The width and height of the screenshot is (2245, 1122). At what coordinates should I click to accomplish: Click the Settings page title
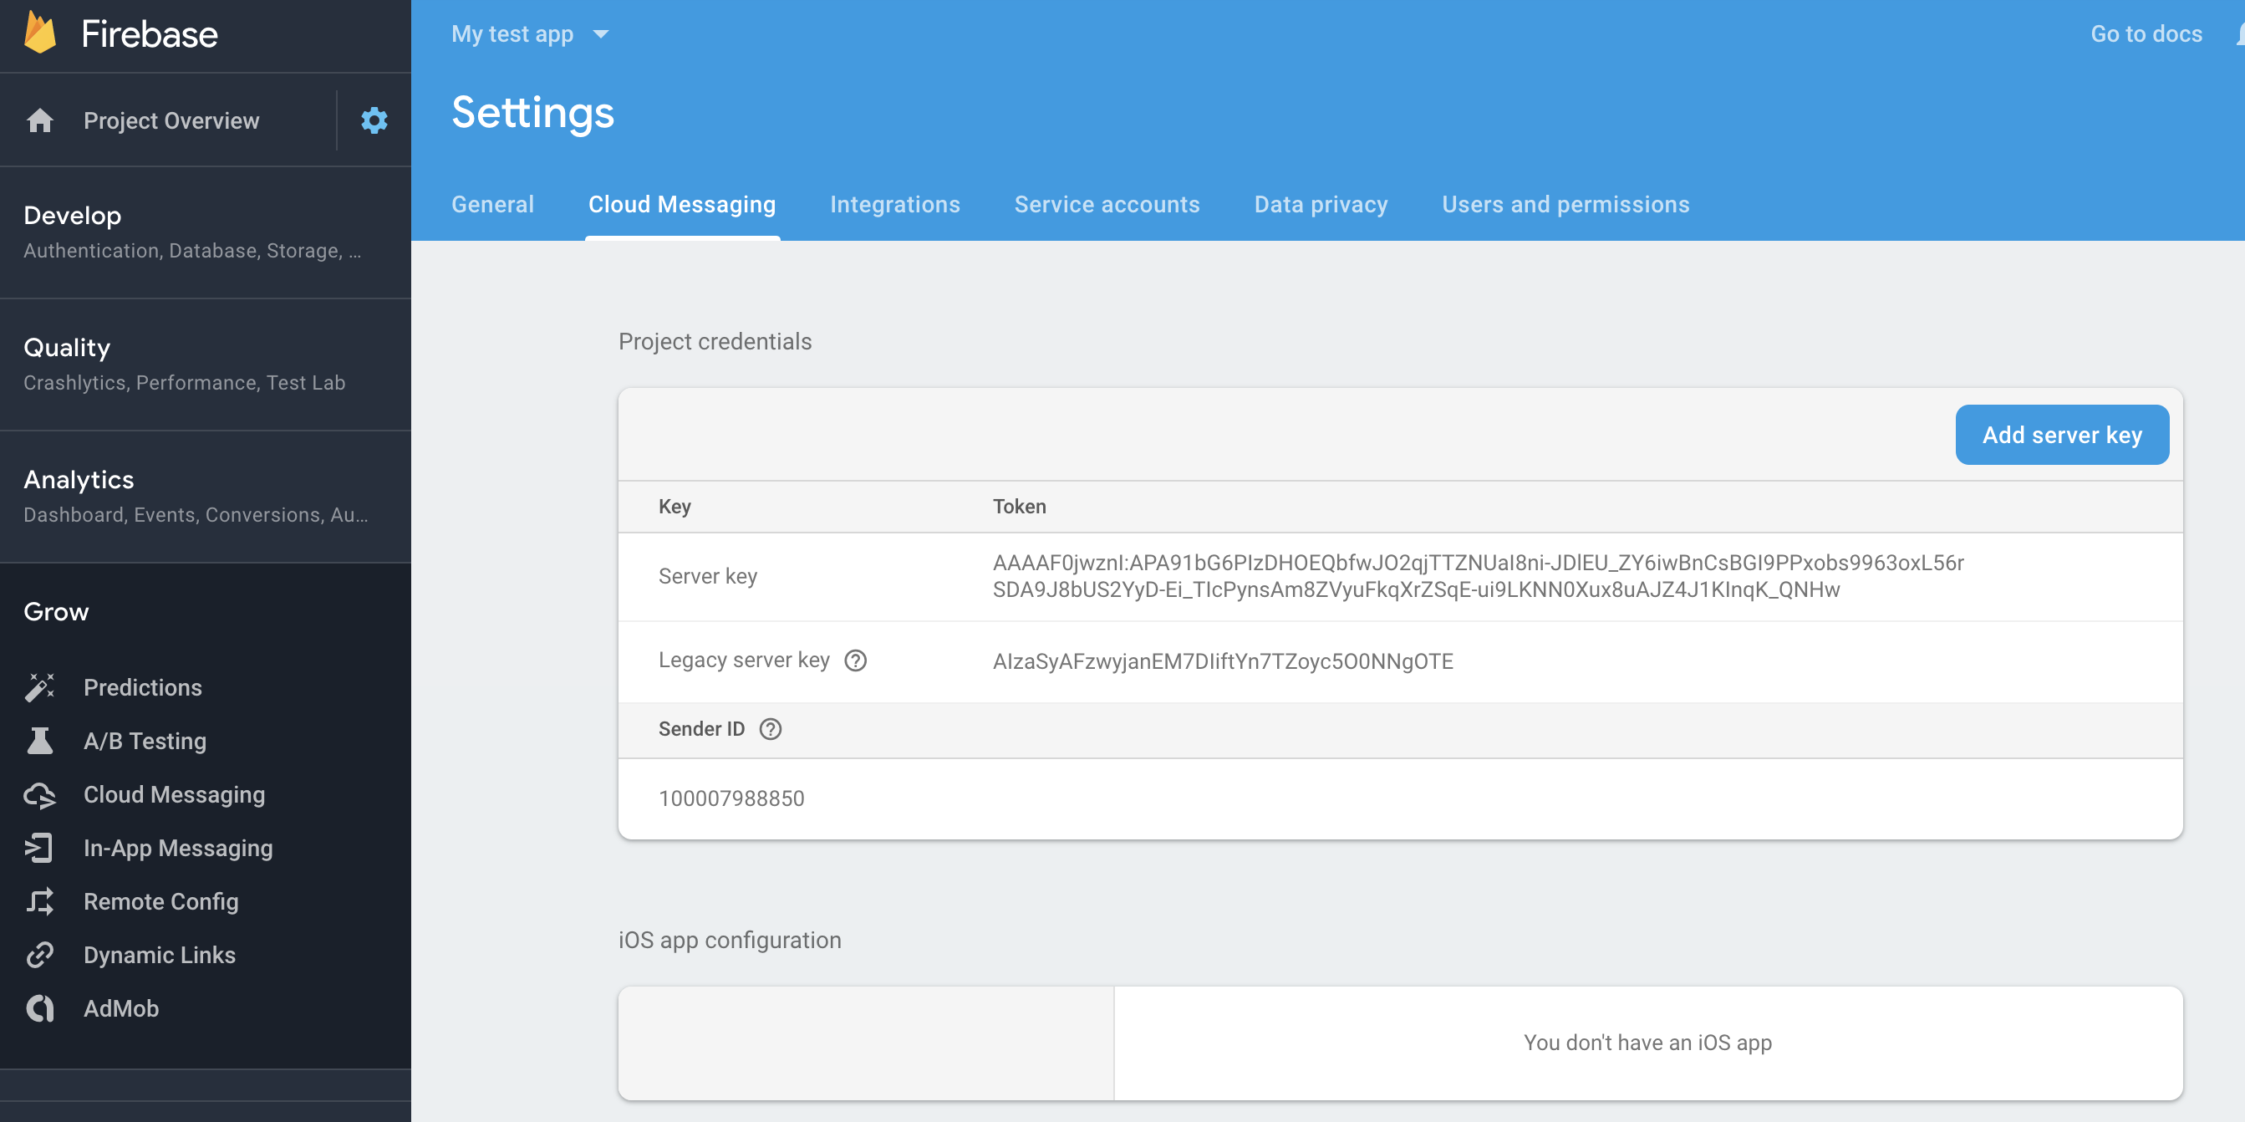tap(532, 114)
